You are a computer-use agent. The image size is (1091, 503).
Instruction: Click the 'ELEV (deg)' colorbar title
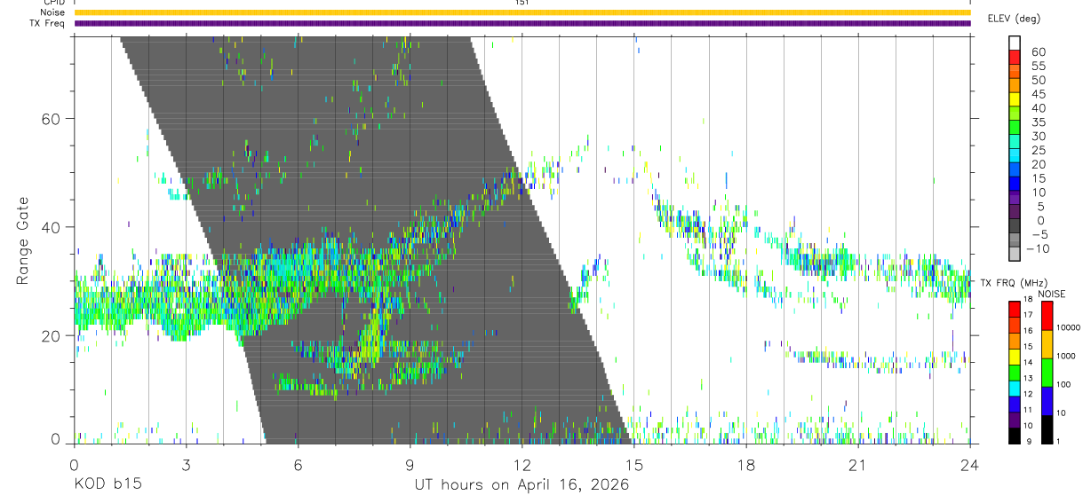(1014, 19)
